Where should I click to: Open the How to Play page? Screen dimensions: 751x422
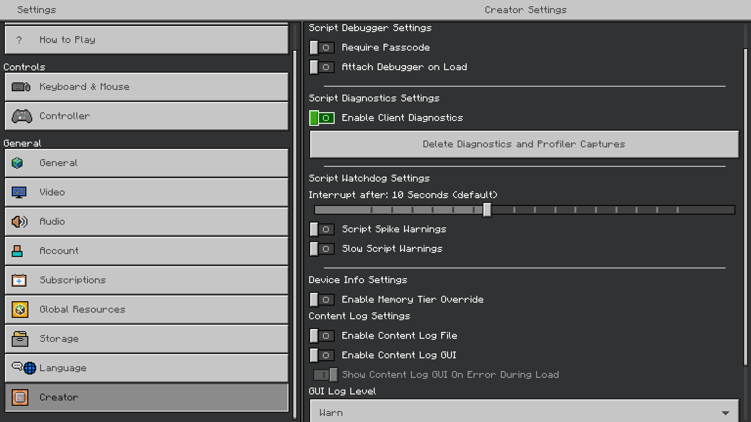click(x=147, y=40)
